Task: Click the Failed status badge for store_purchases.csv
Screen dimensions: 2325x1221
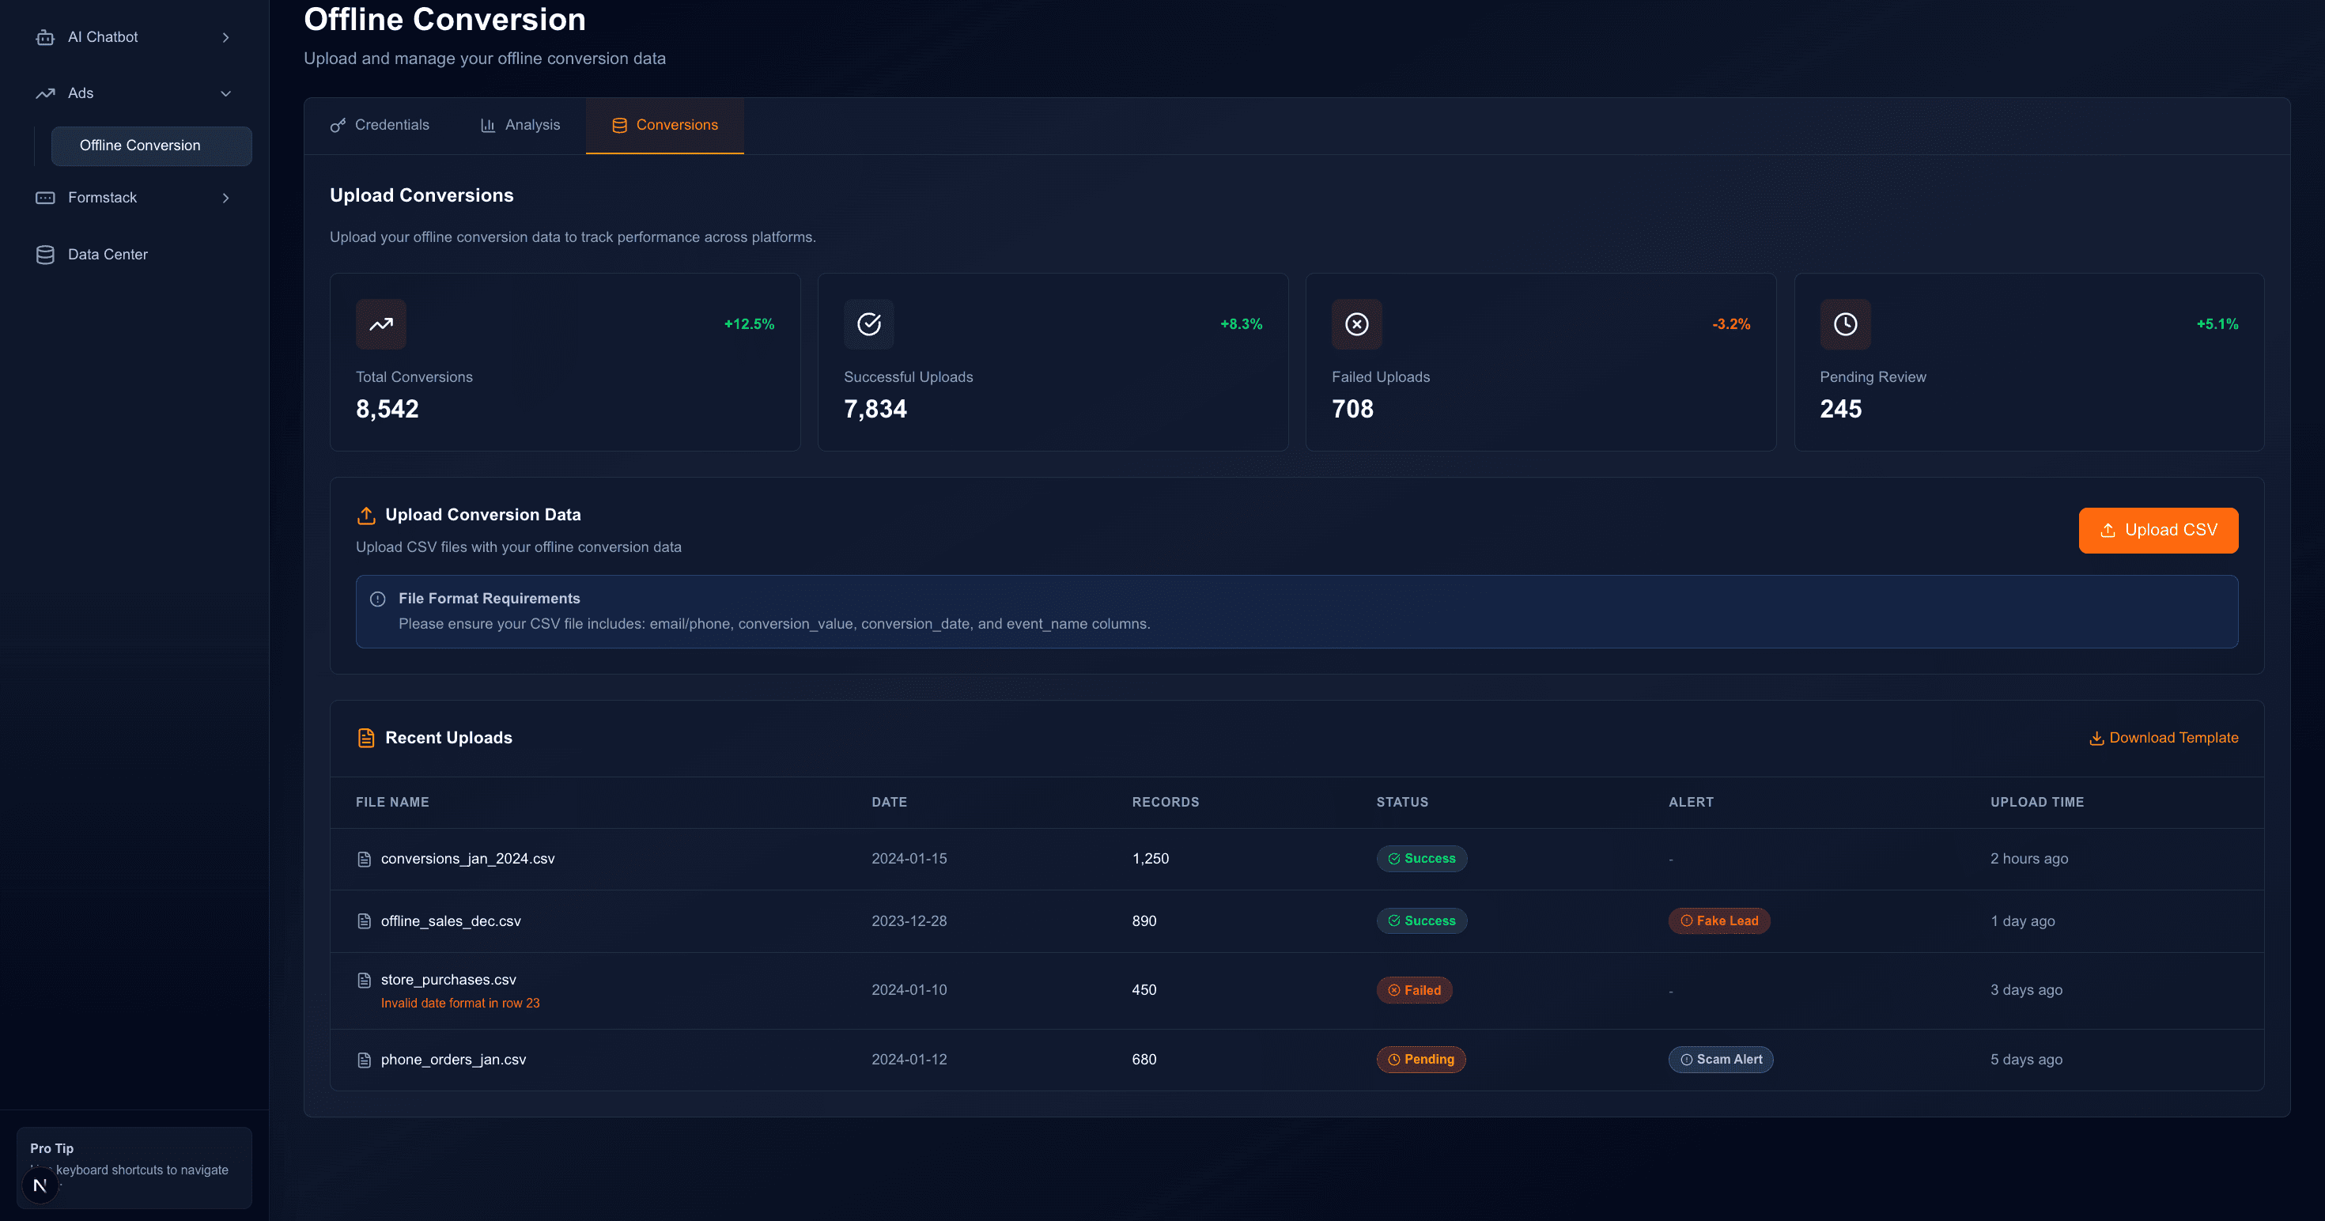Action: [x=1414, y=989]
